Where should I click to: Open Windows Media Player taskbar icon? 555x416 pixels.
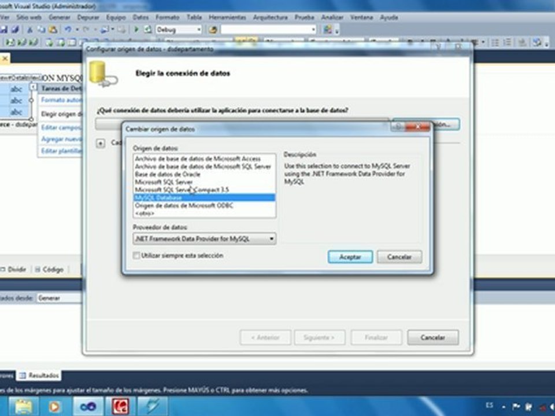(x=54, y=406)
